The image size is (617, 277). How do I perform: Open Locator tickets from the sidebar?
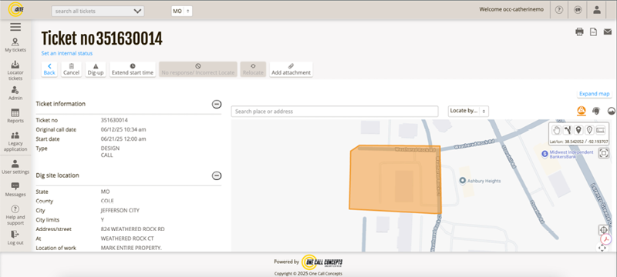(x=15, y=71)
